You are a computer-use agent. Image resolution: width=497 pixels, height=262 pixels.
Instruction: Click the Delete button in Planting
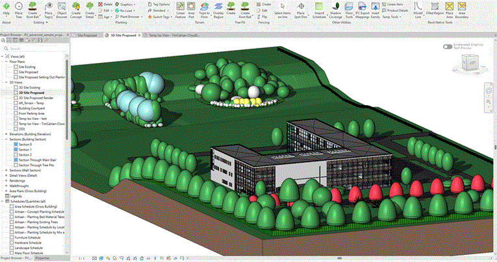click(105, 4)
